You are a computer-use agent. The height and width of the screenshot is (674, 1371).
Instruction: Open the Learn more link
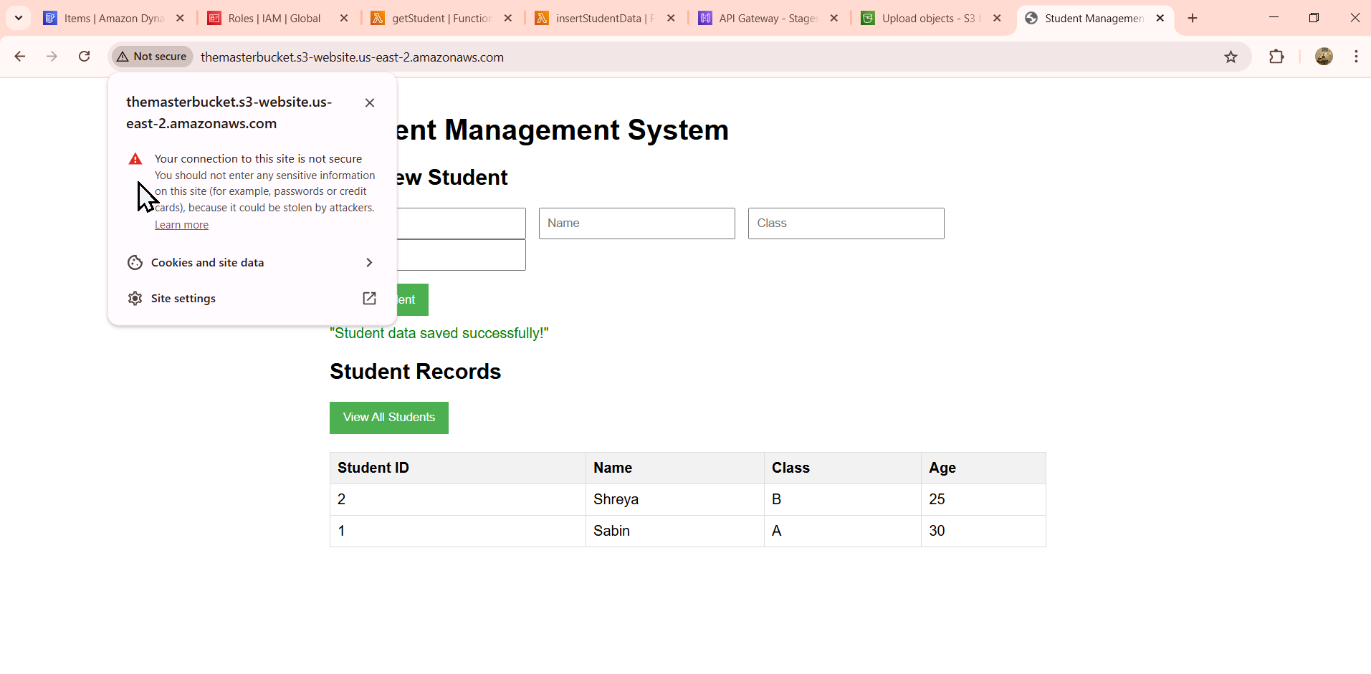coord(181,225)
